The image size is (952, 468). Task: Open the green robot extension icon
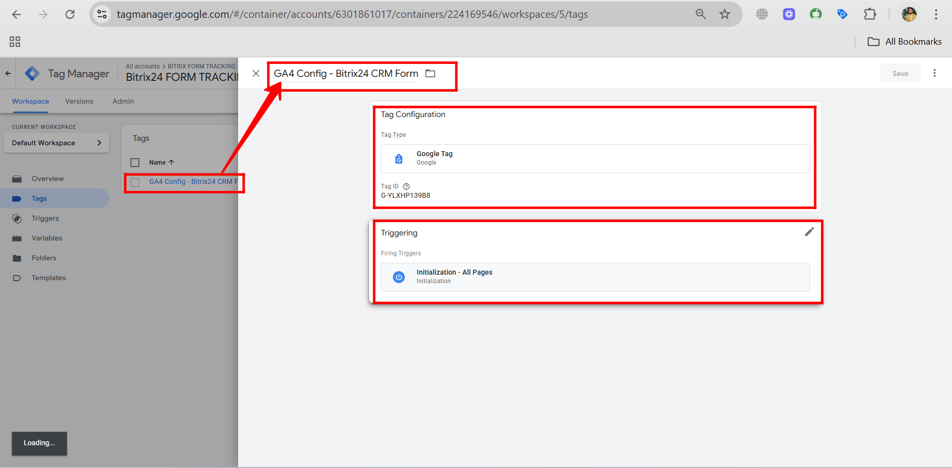(x=816, y=14)
